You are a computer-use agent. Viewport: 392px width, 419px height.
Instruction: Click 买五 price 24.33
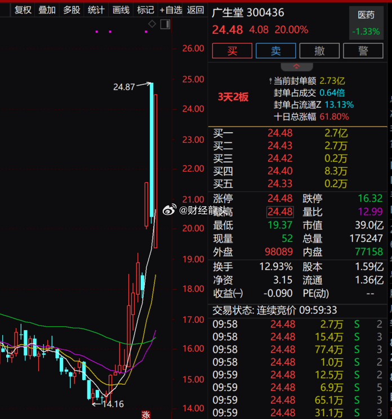280,183
